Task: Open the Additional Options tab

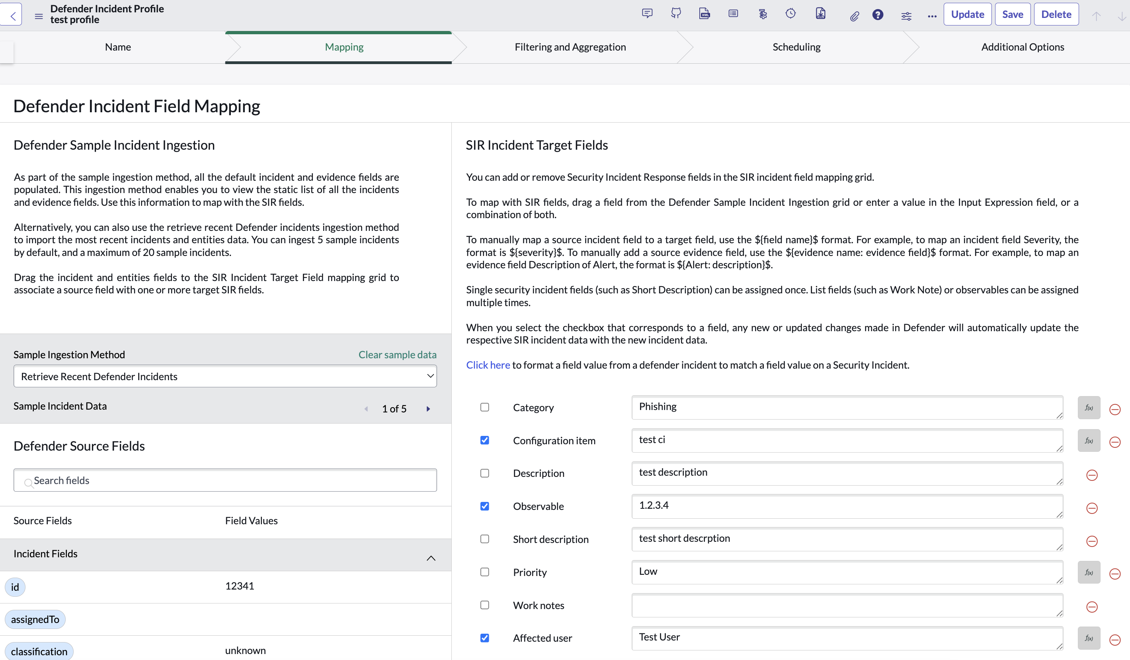Action: pyautogui.click(x=1023, y=47)
